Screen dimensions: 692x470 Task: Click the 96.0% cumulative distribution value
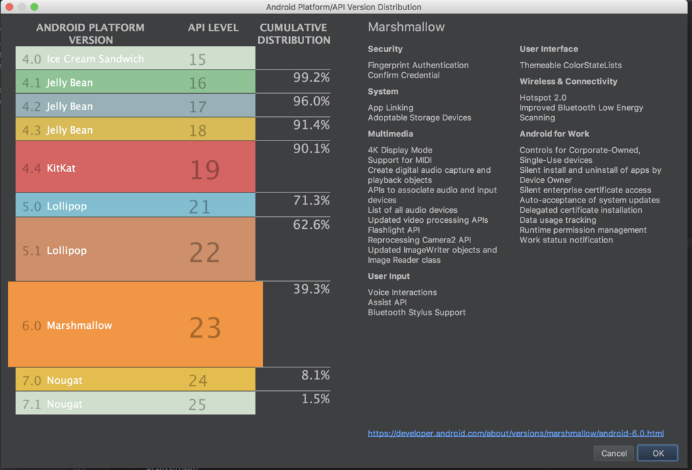[311, 101]
